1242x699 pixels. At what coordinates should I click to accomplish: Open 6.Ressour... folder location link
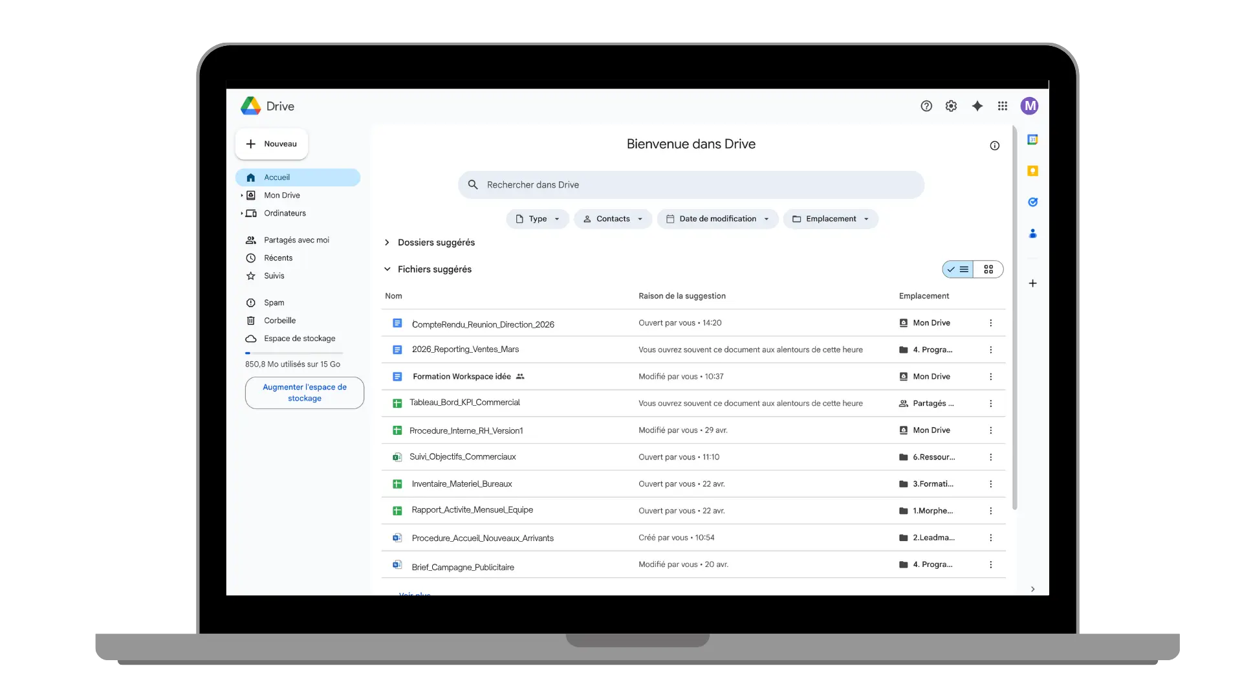coord(927,457)
